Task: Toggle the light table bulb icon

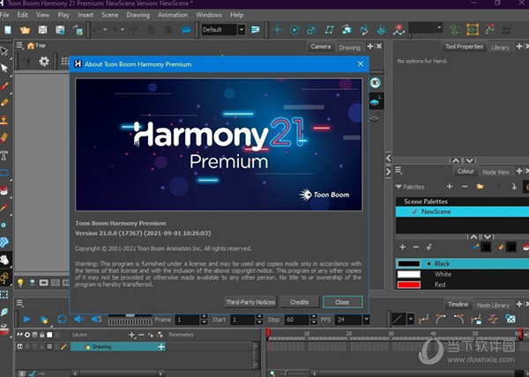Action: pos(20,283)
